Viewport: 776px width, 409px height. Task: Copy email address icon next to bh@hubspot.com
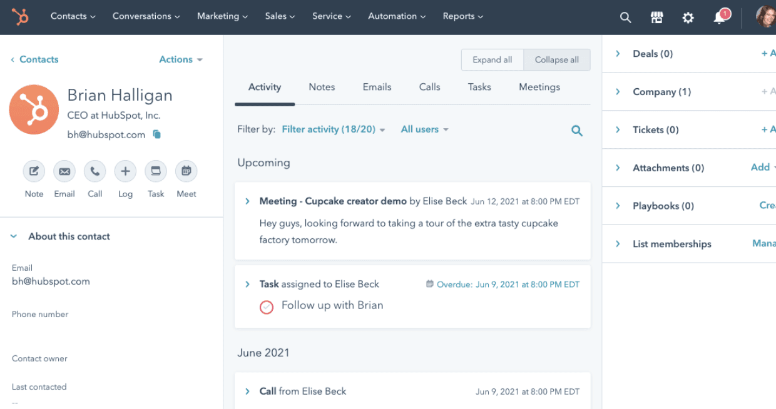(x=157, y=134)
